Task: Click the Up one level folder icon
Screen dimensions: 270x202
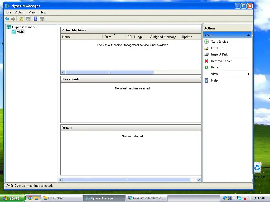Action: pos(21,19)
